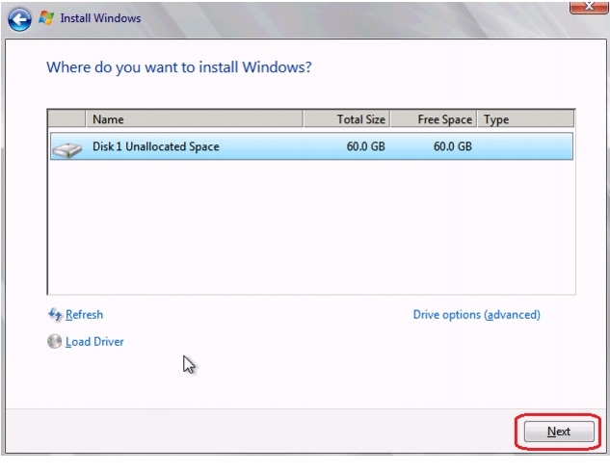Sort by the Name column header

(x=194, y=119)
